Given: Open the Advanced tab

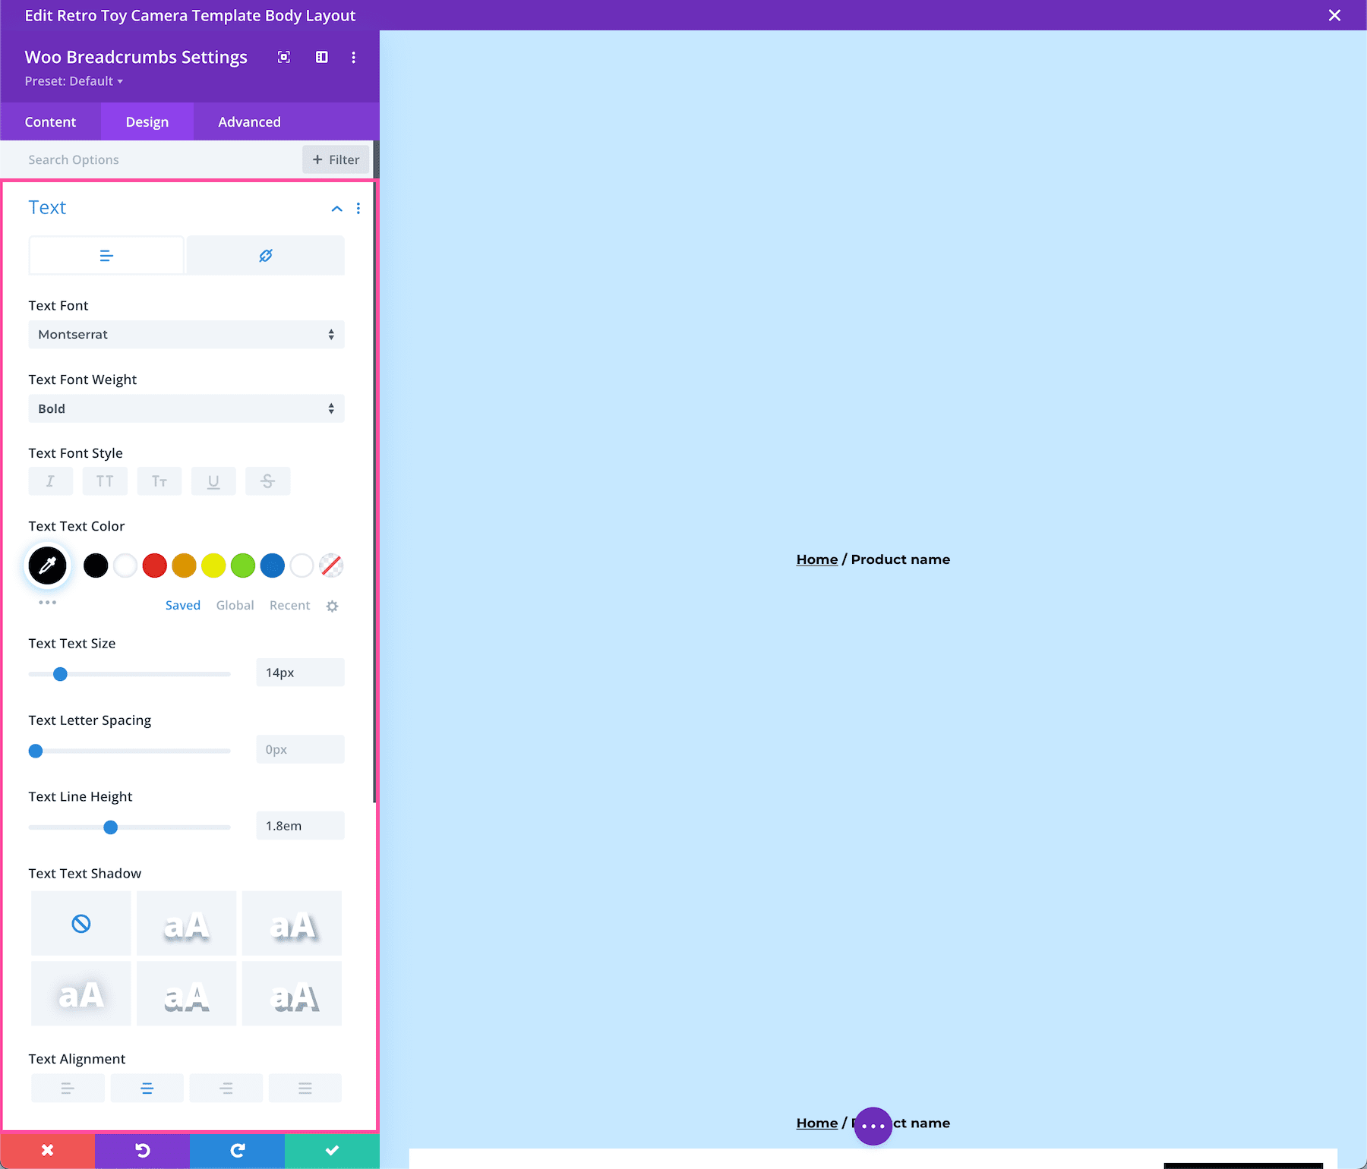Looking at the screenshot, I should point(248,121).
